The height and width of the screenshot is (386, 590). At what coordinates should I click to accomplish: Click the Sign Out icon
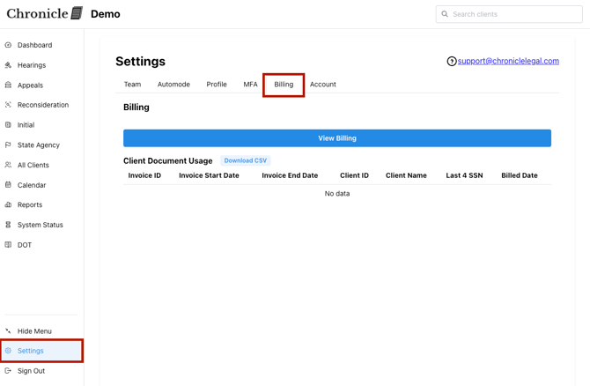click(x=9, y=371)
